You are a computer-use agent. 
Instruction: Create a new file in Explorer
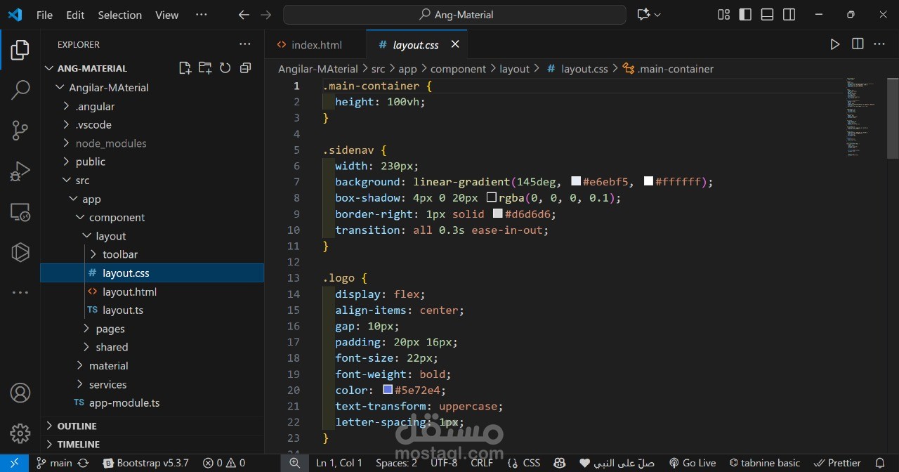click(185, 68)
